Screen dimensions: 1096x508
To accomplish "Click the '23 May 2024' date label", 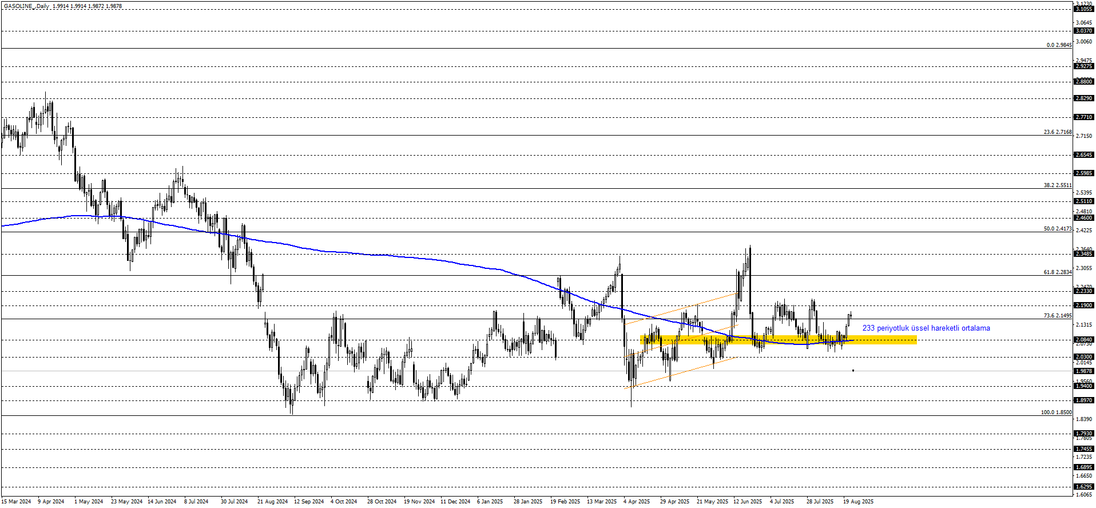I will pos(126,502).
